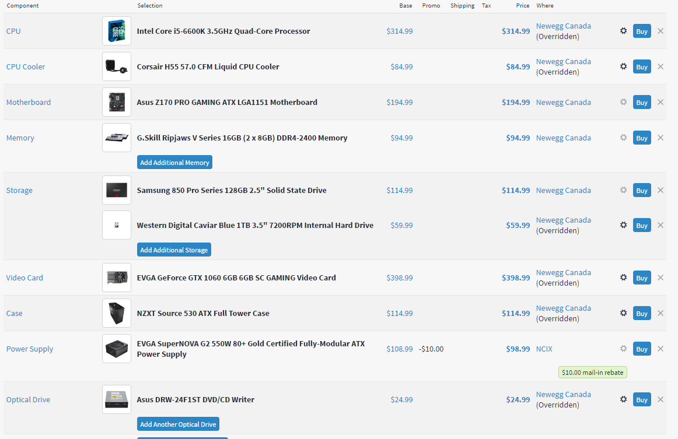Open NCIX merchant link for power supply
This screenshot has height=439, width=678.
544,349
